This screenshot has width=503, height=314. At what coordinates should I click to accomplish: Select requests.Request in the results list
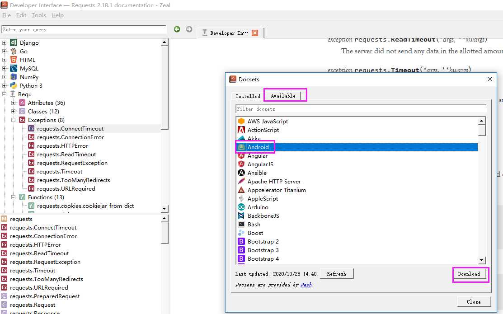click(x=33, y=305)
